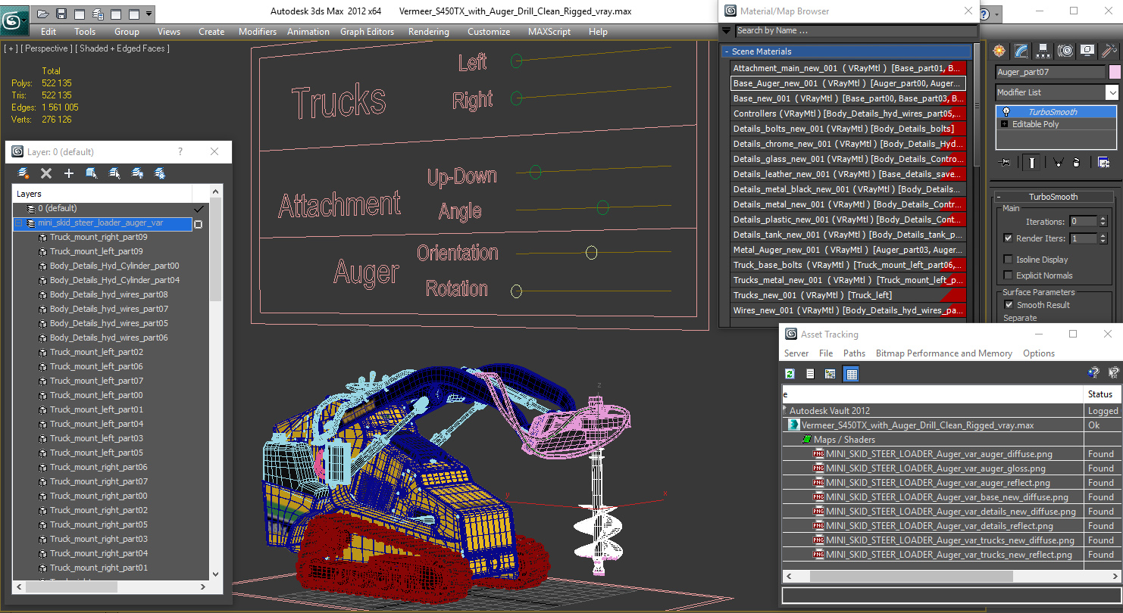Expand the Editable Poly stack entry
Viewport: 1123px width, 613px height.
click(x=1005, y=124)
